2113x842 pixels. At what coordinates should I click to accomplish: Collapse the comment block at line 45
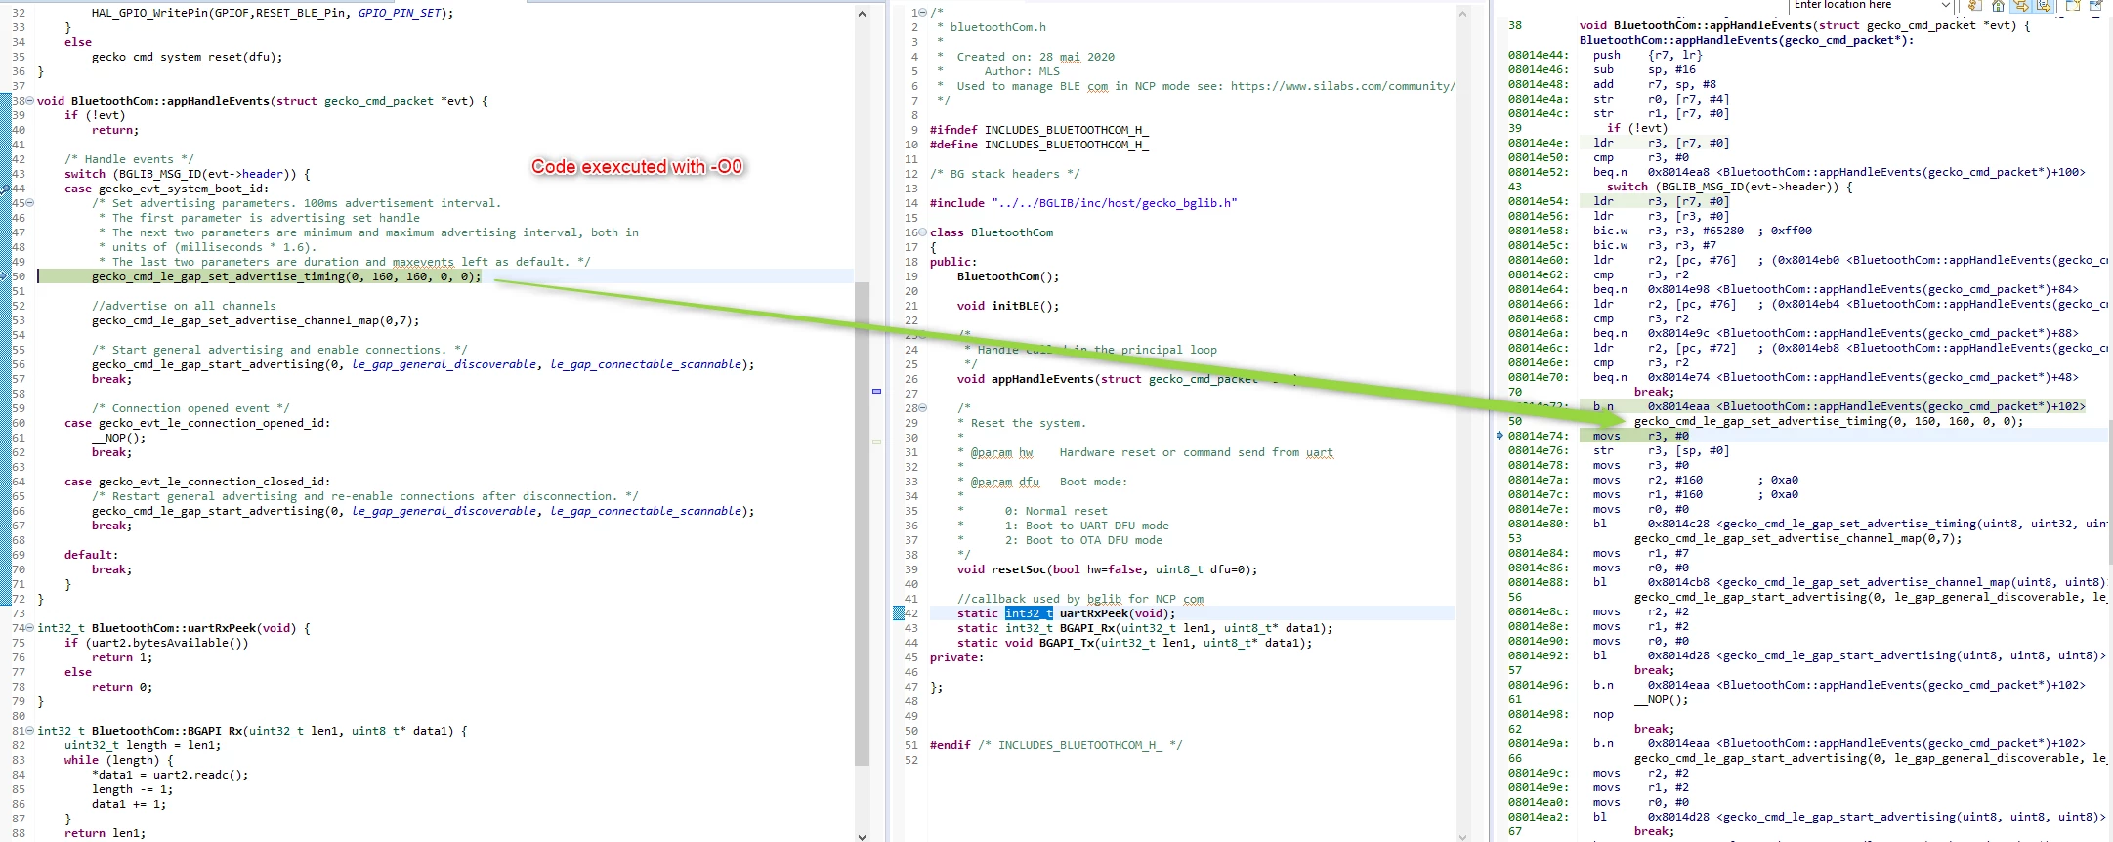(x=29, y=203)
